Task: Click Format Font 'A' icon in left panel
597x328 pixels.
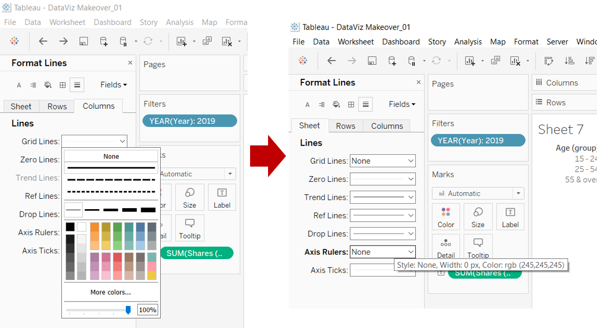Action: click(x=19, y=85)
